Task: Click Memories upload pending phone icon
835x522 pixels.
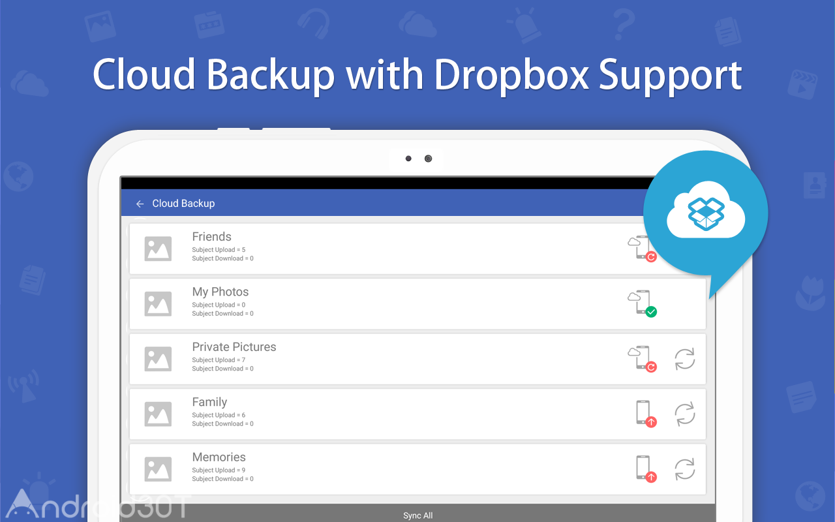Action: [646, 469]
